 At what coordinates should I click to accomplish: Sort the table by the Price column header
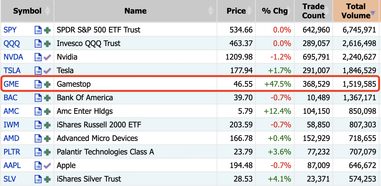pyautogui.click(x=236, y=11)
